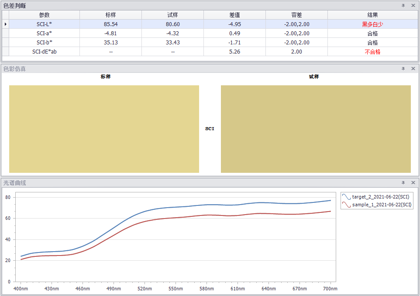
Task: Click the 容差 column header
Action: point(296,15)
